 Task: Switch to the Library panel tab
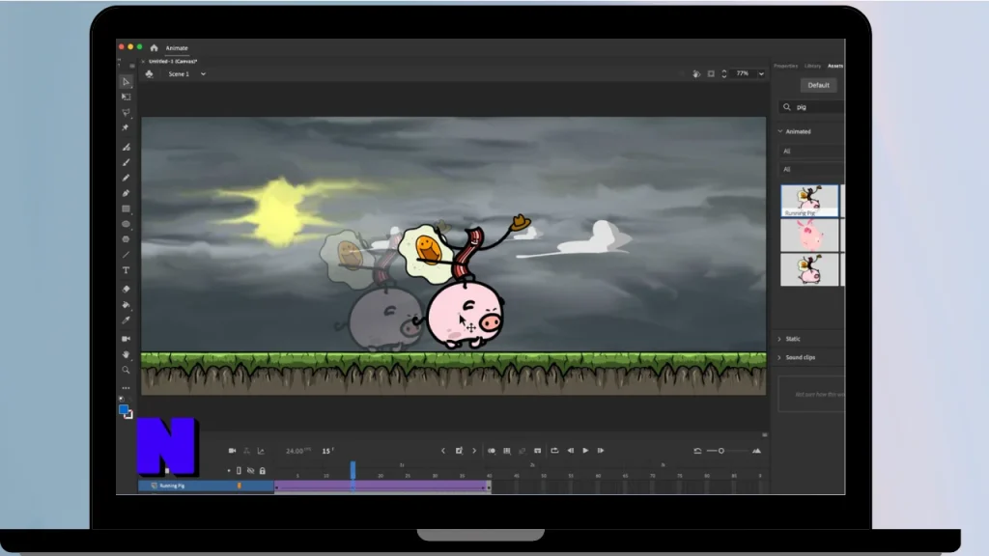click(812, 66)
